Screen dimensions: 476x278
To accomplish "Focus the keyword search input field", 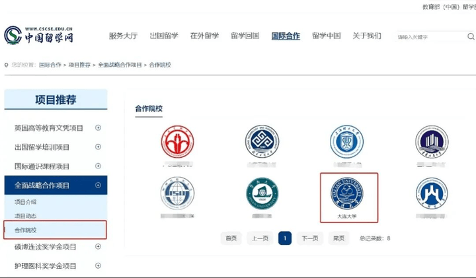I will [x=431, y=37].
